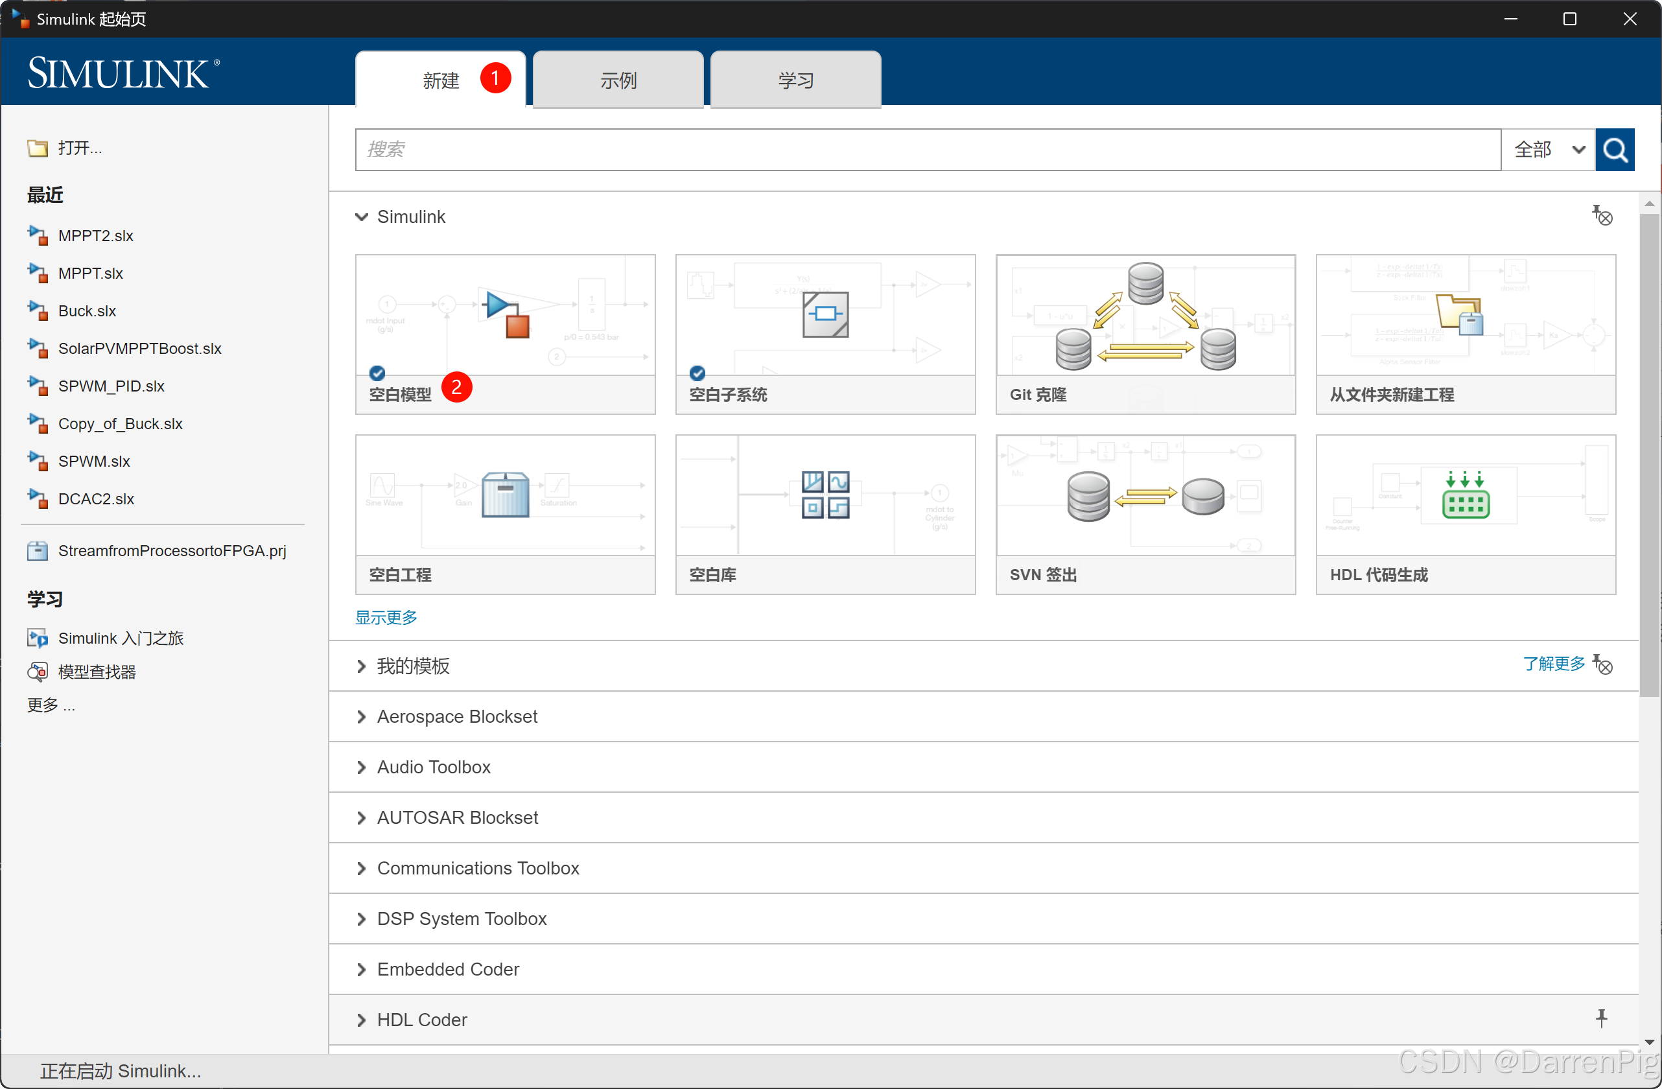Open recent file MPPT2.slx
Screen dimensions: 1662x1089
click(96, 236)
